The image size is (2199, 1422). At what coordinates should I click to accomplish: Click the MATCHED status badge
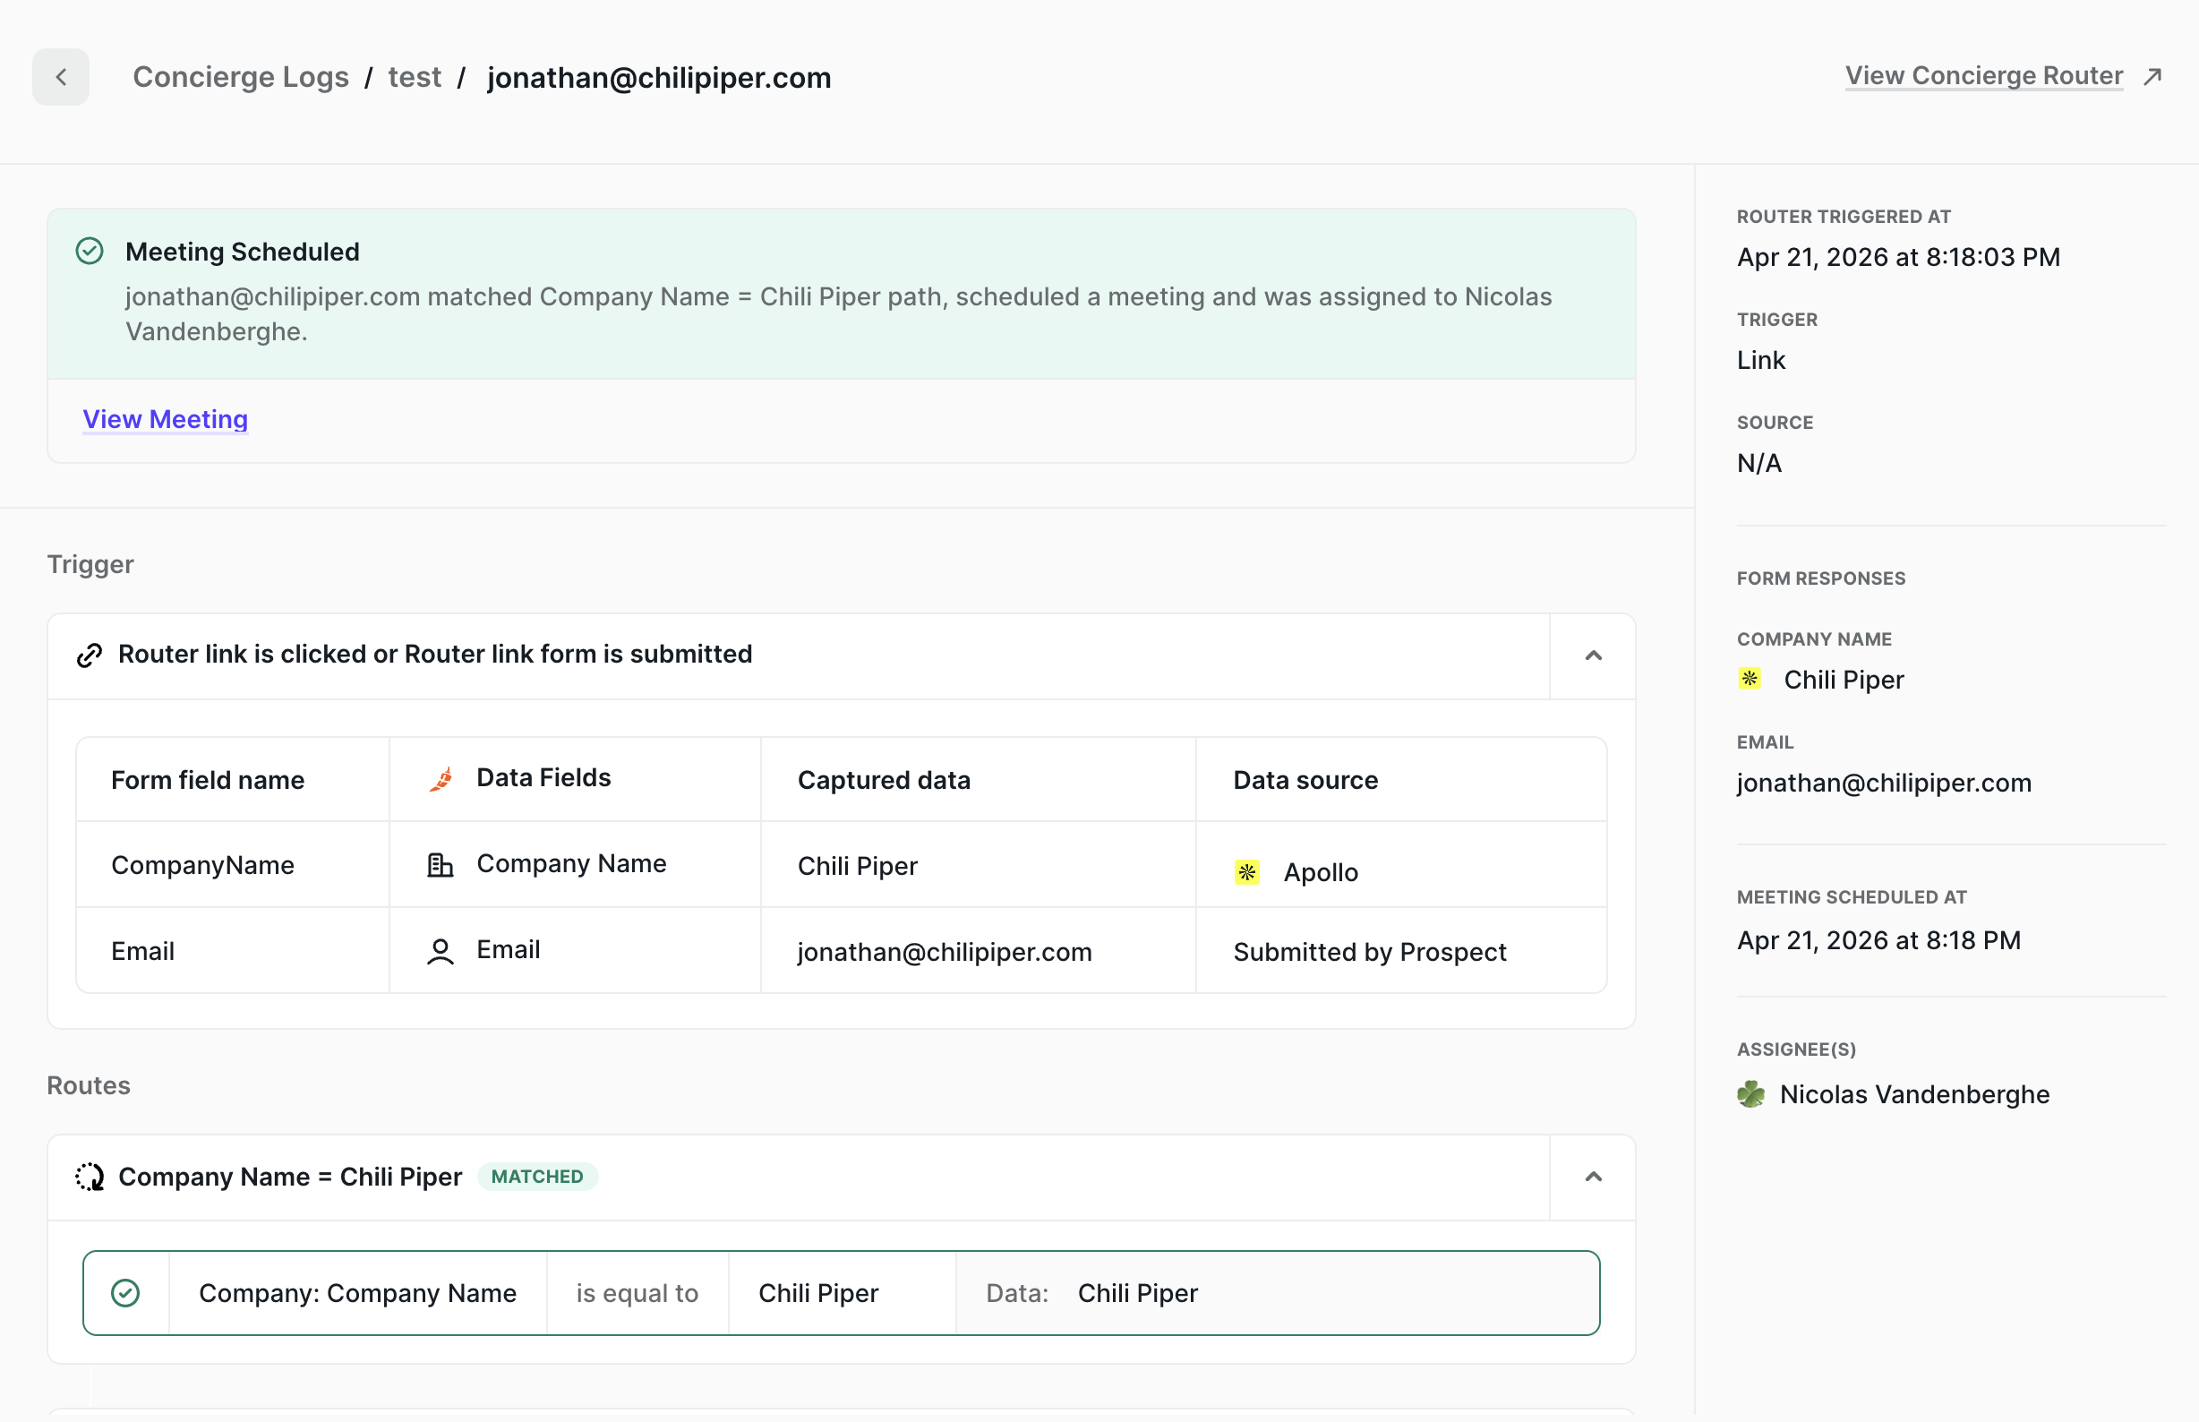click(537, 1177)
